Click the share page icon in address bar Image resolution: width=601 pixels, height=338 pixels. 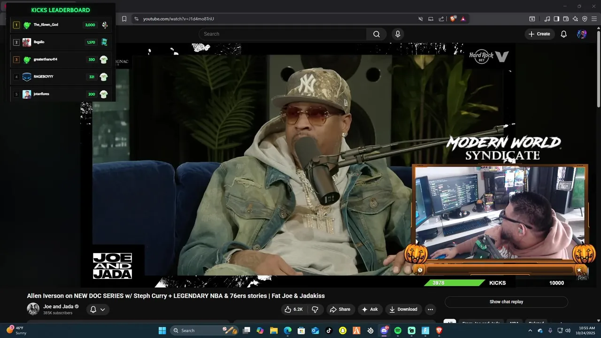[x=441, y=19]
